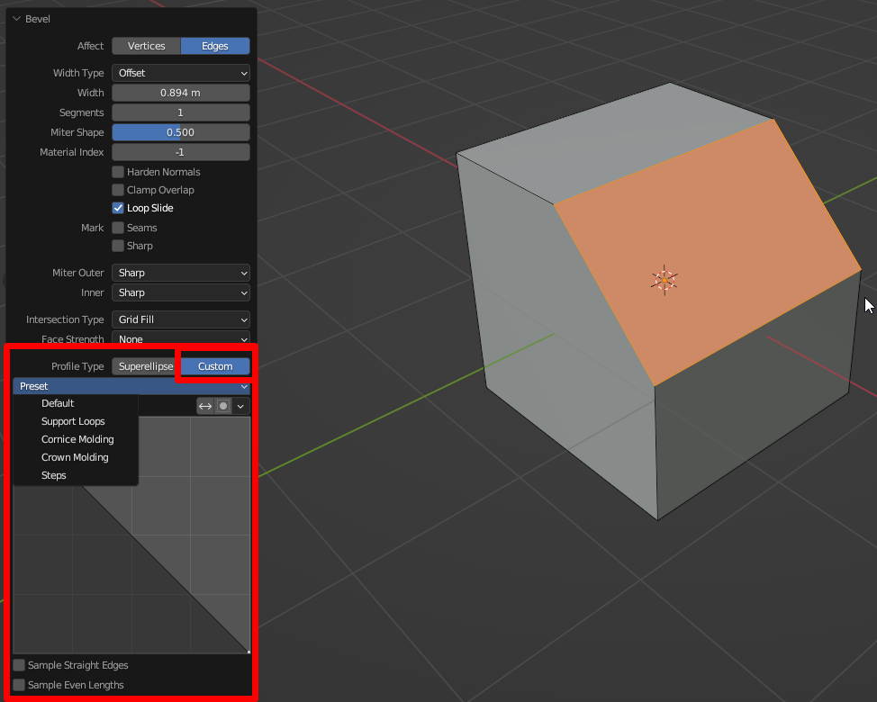
Task: Toggle profile clipping circle icon
Action: [223, 406]
